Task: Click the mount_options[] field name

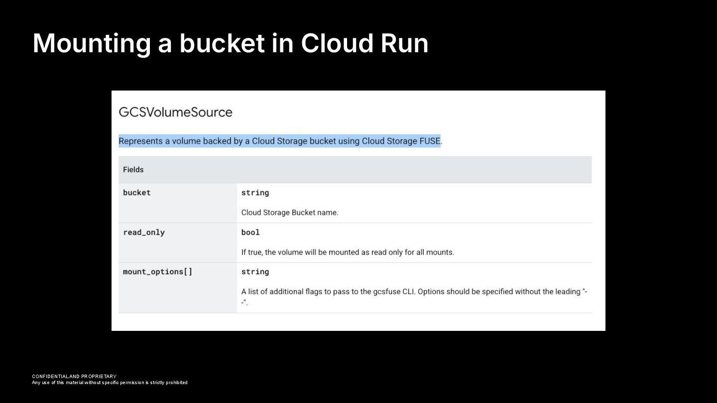Action: (x=157, y=272)
